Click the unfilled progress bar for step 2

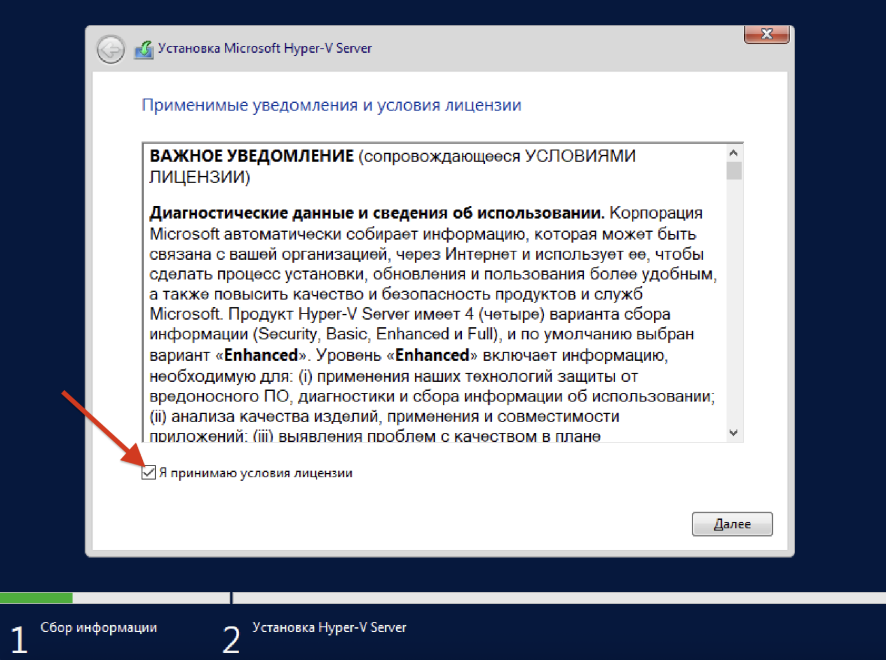click(x=554, y=597)
